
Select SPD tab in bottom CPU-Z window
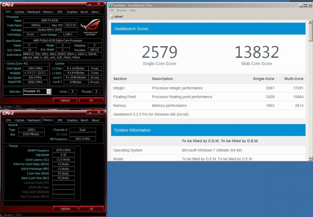coord(60,120)
